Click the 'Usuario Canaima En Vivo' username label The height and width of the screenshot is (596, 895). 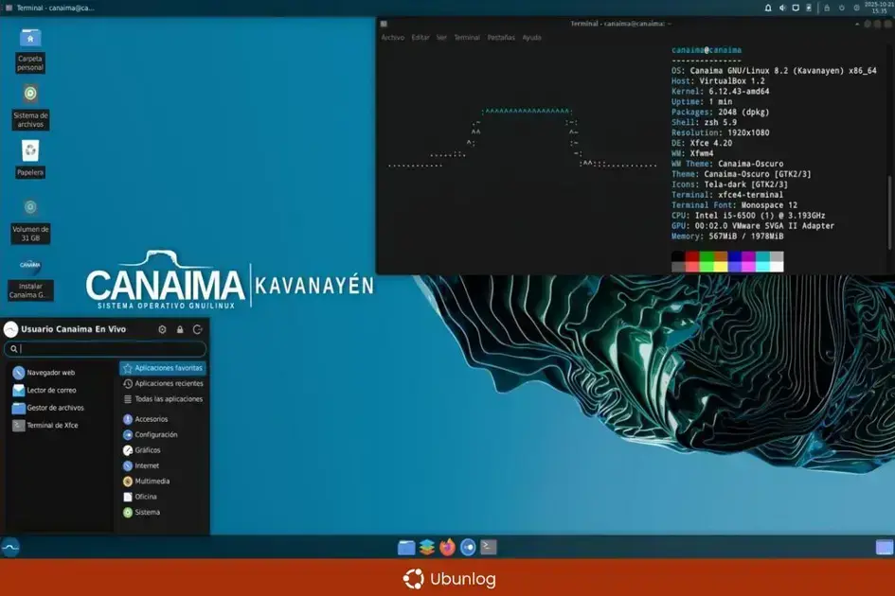click(x=73, y=329)
